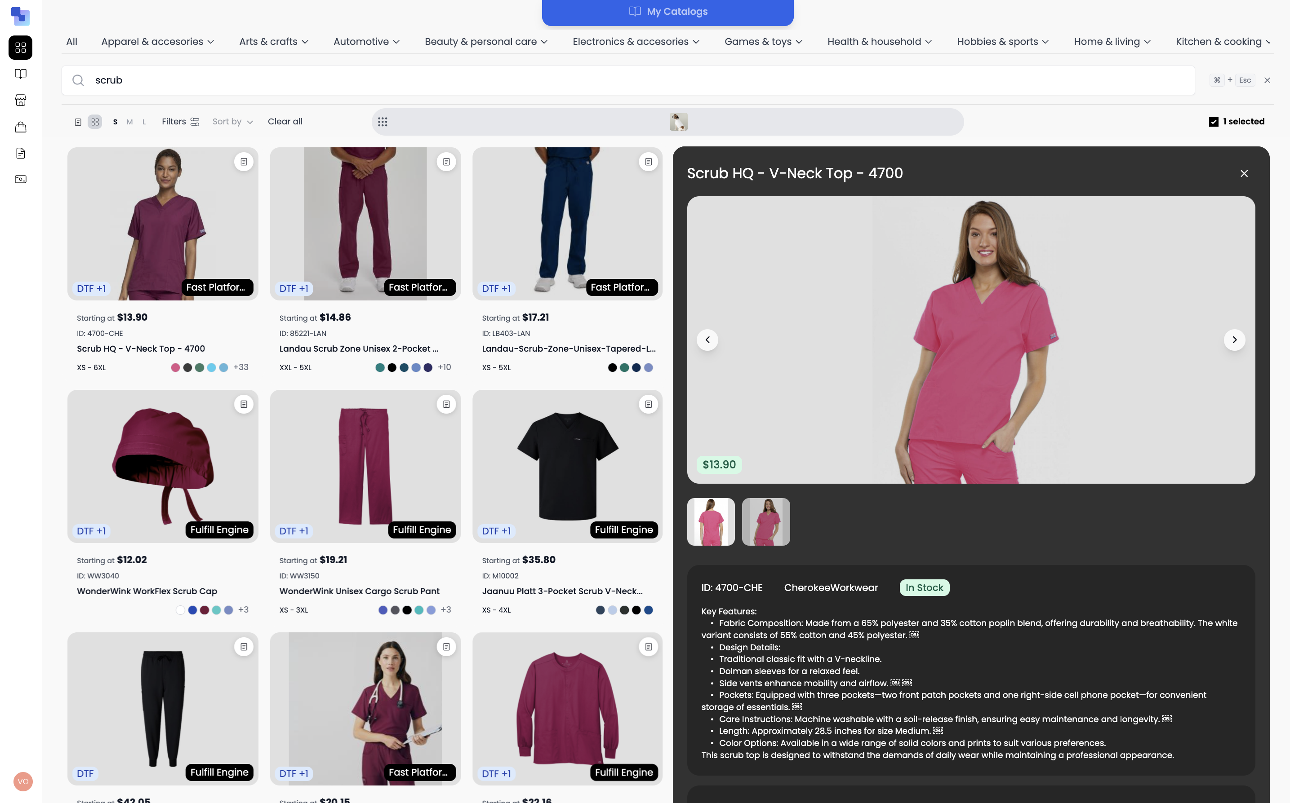Expand Electronics & accesories category

coord(636,41)
